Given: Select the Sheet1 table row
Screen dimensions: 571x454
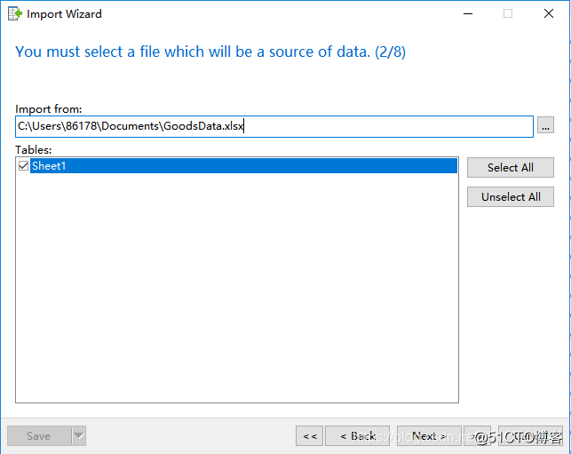Looking at the screenshot, I should [x=243, y=166].
